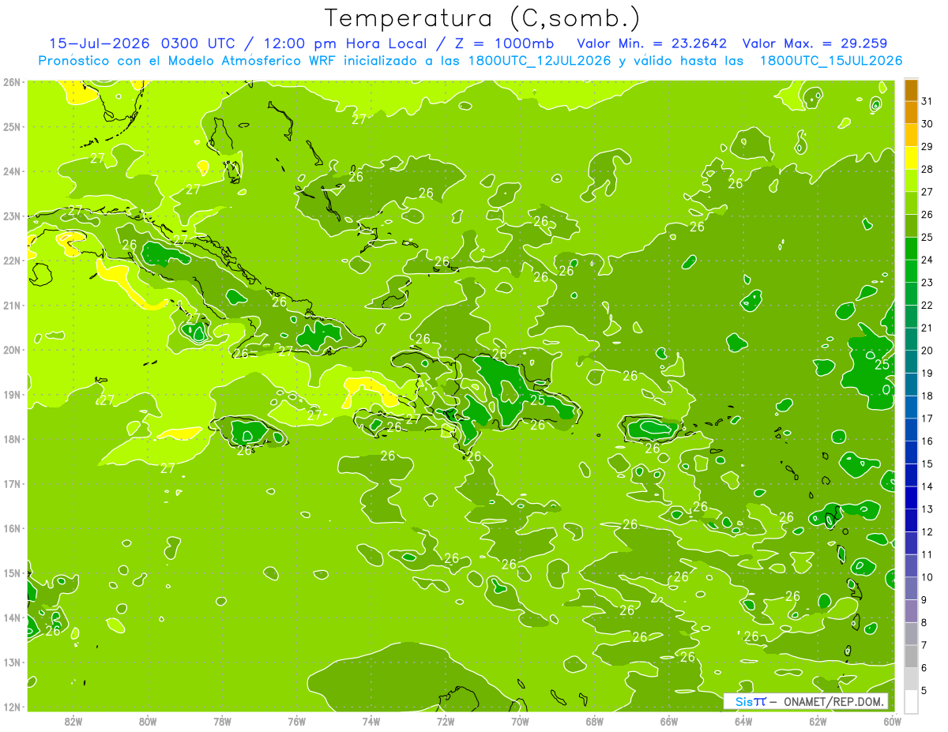Click the 62W longitude axis label
The image size is (948, 732).
coord(818,721)
